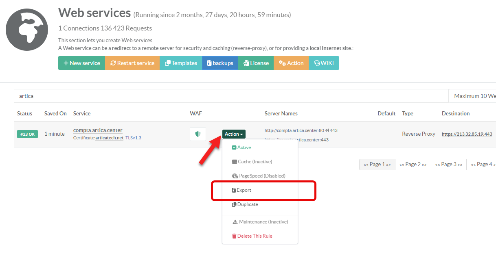This screenshot has width=496, height=271.
Task: Go to Page 2
Action: 413,165
